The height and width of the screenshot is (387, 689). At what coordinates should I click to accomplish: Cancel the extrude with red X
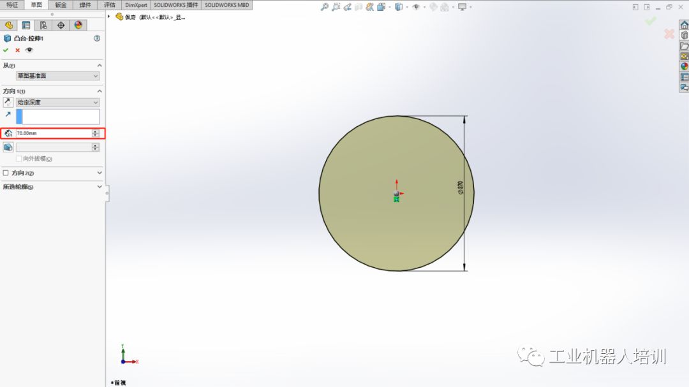coord(17,50)
